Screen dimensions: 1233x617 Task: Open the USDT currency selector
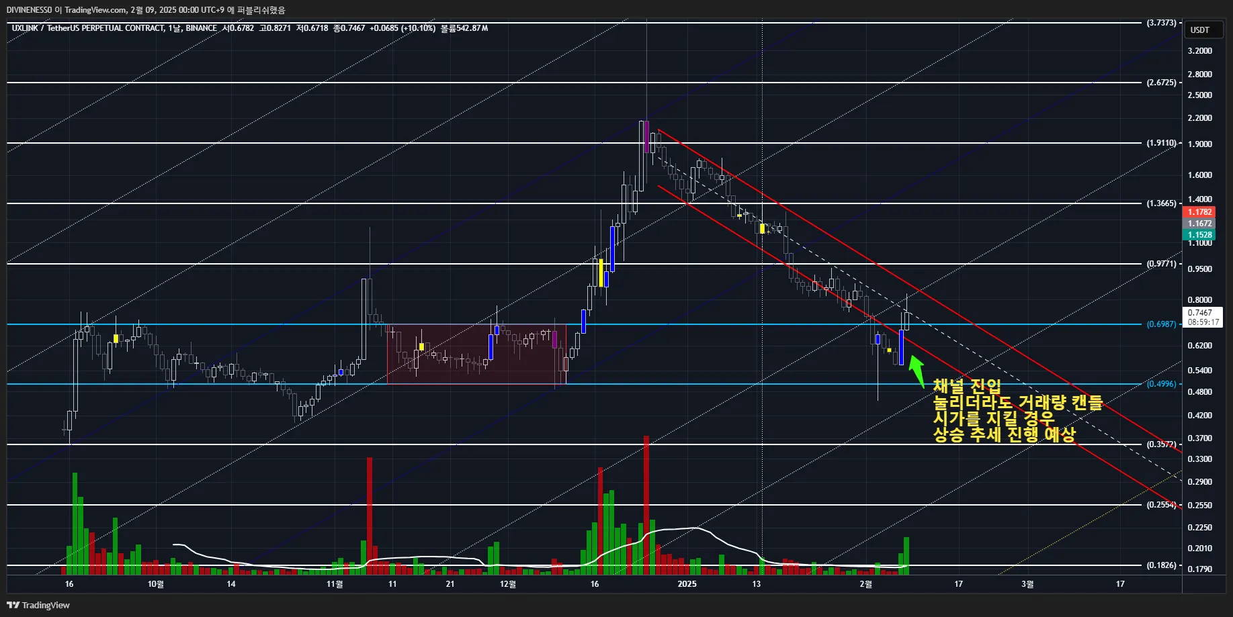coord(1203,30)
